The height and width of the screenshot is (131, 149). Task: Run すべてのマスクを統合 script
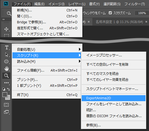[114, 74]
